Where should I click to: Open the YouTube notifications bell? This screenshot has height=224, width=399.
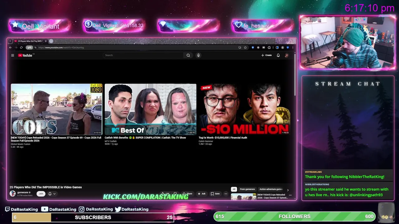[278, 55]
